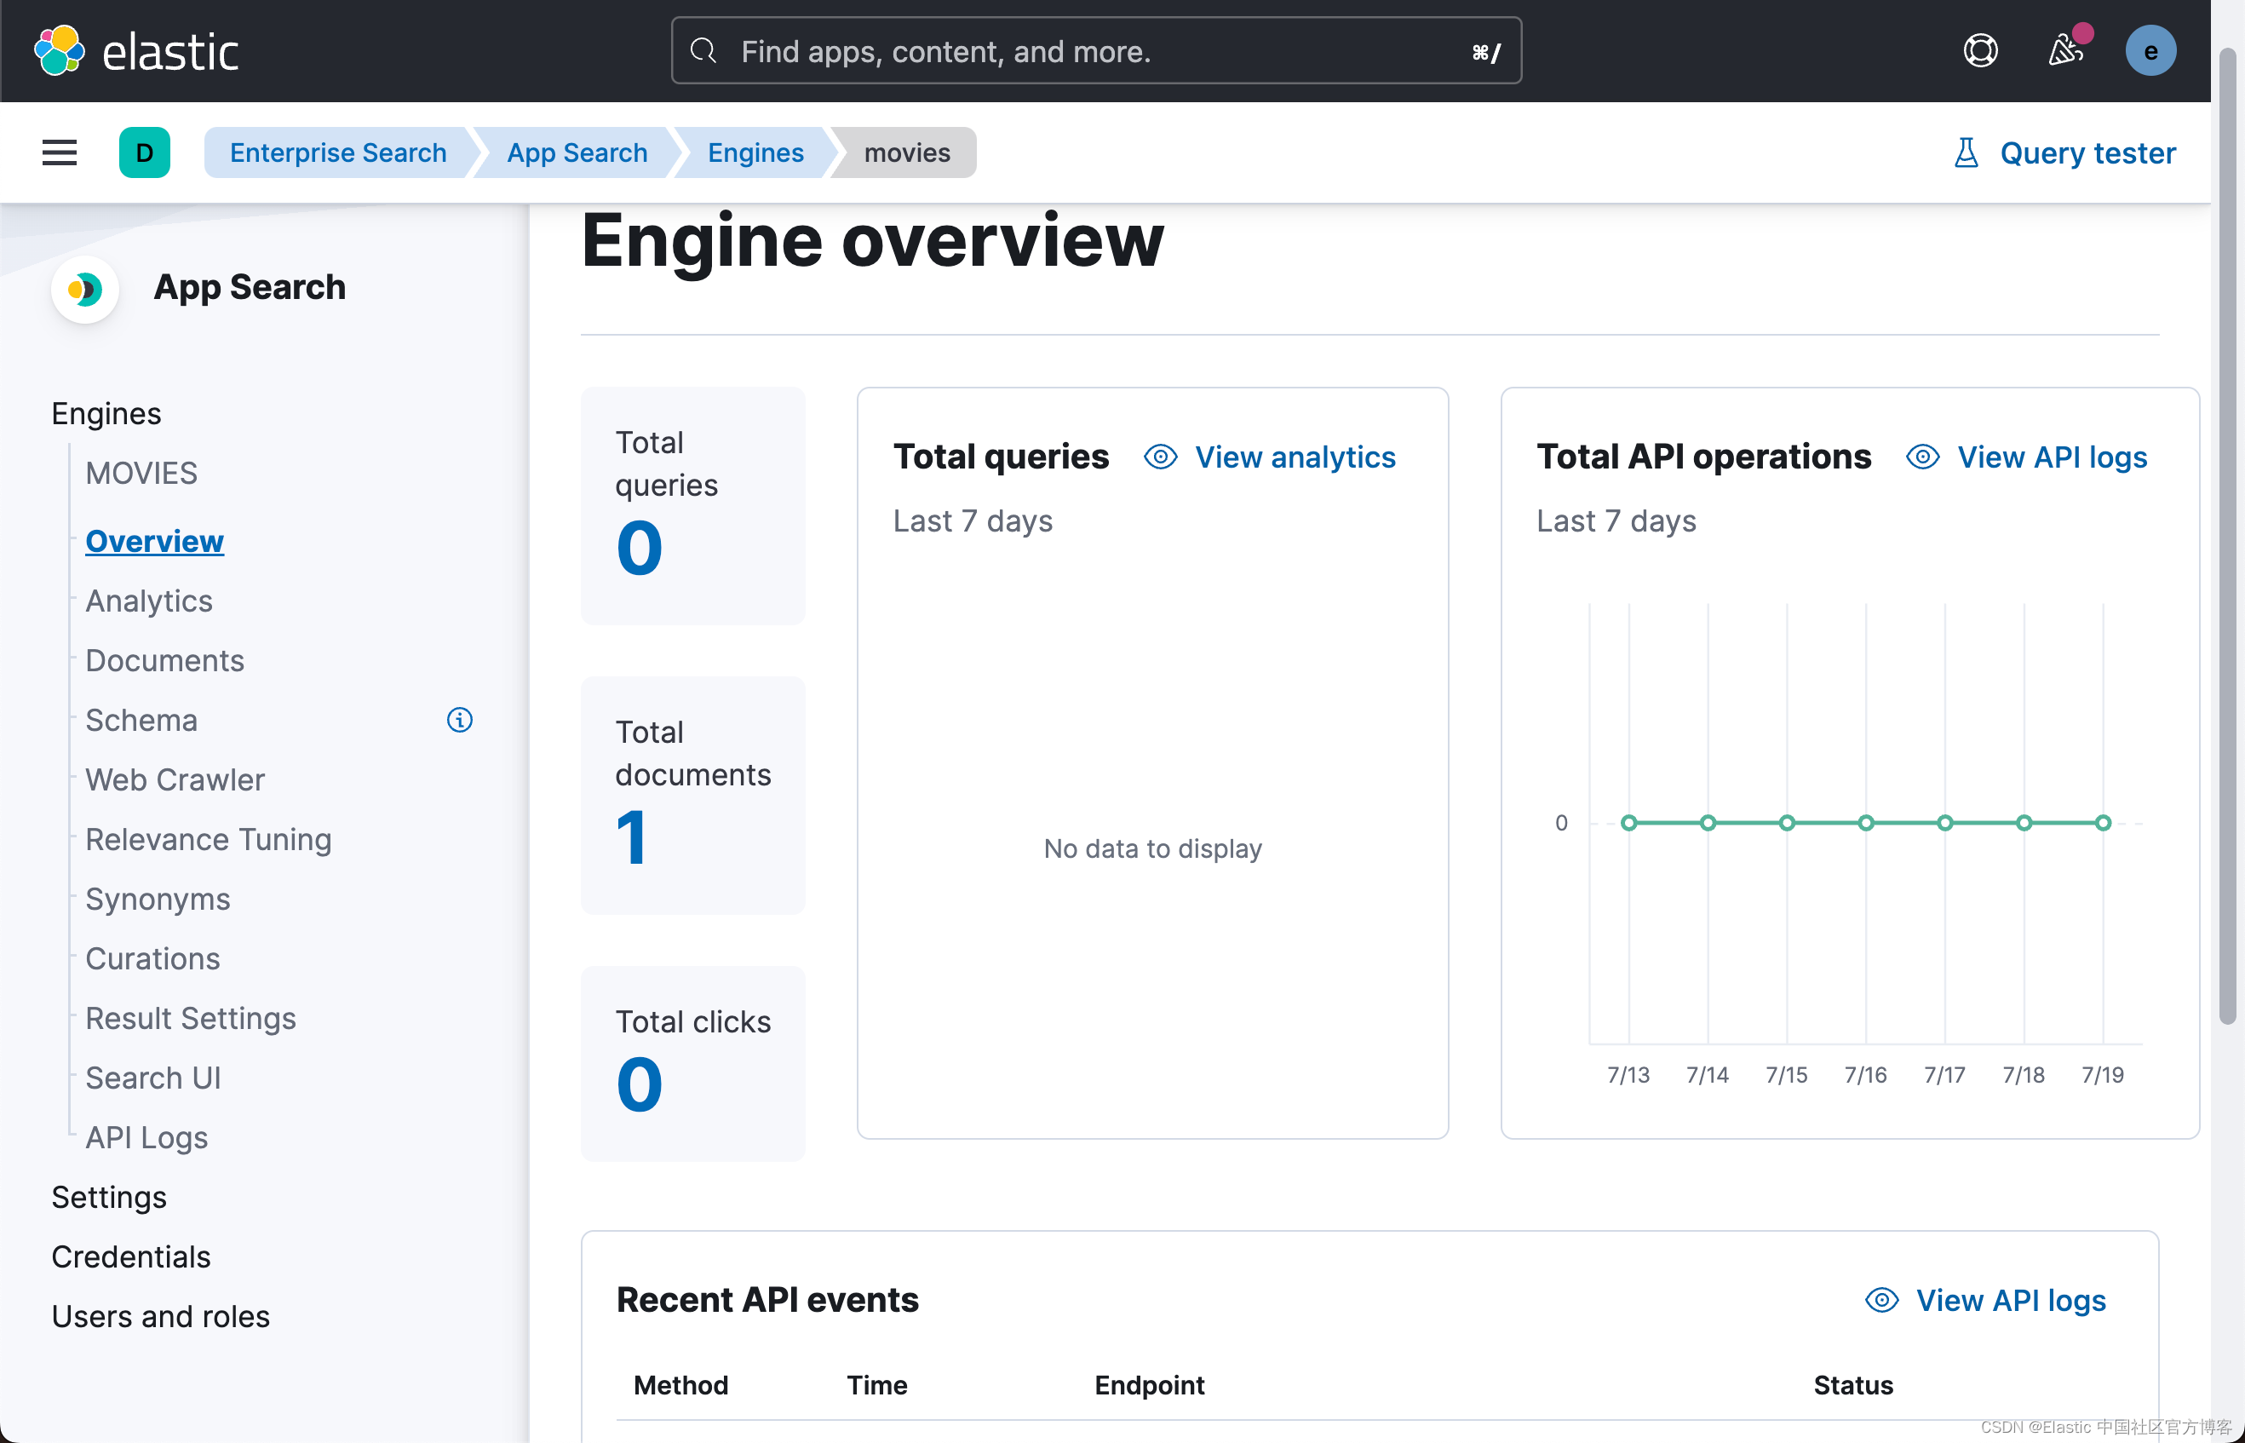Click the Schema info icon
The image size is (2245, 1443).
459,720
